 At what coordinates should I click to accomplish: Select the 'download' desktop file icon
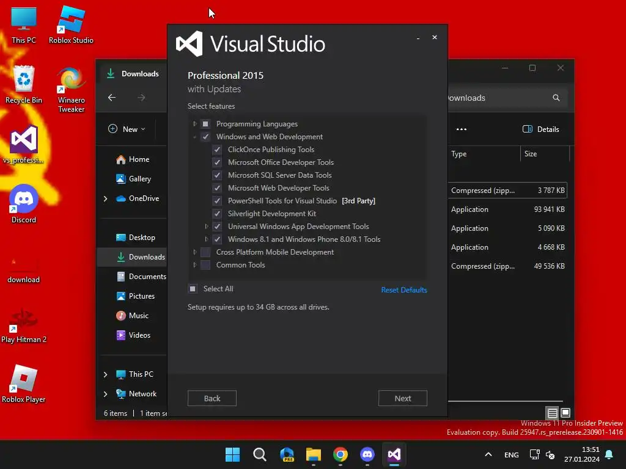(x=24, y=269)
